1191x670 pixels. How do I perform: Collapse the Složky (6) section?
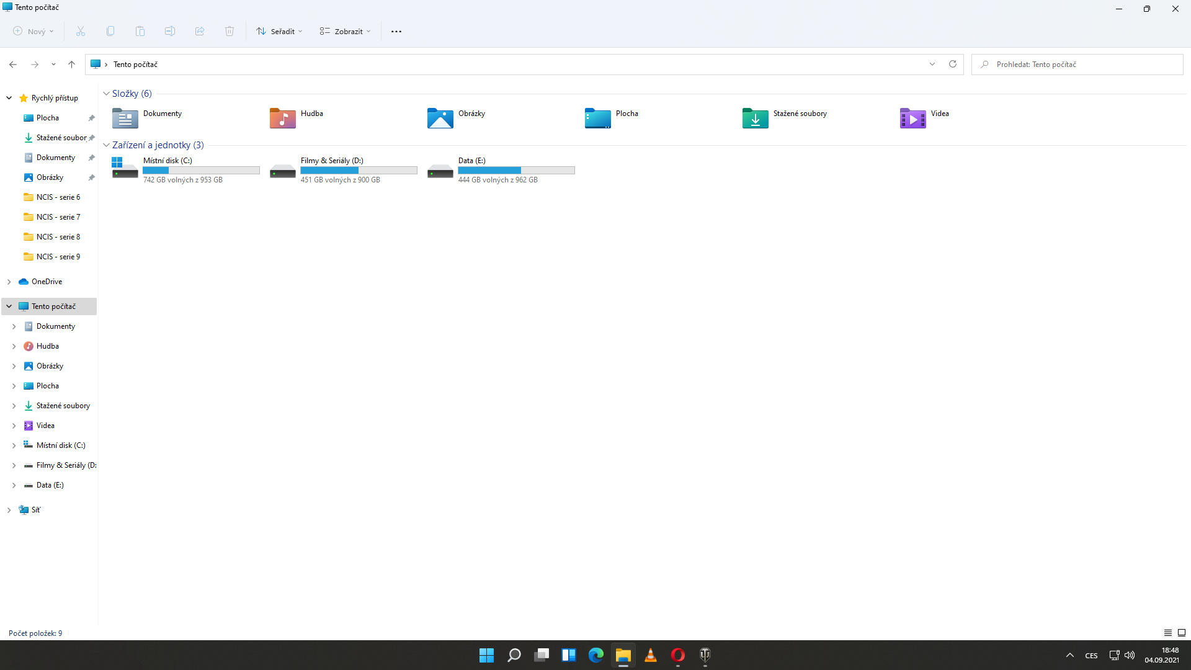(106, 94)
